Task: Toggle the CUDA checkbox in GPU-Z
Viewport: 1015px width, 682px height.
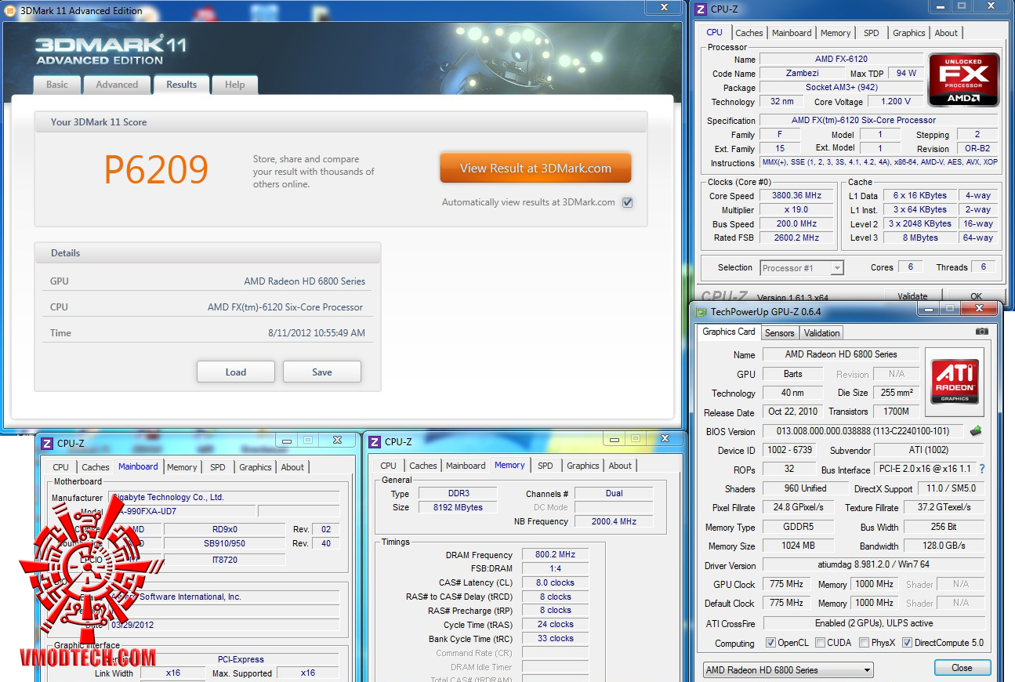Action: pos(820,643)
